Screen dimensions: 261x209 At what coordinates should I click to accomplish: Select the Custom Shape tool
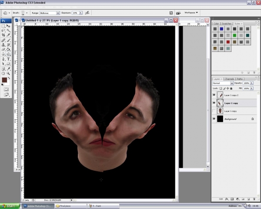8,64
